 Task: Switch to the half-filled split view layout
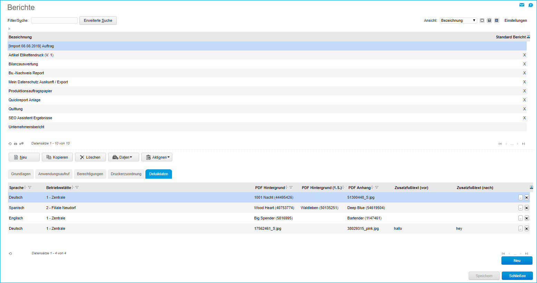pyautogui.click(x=489, y=20)
